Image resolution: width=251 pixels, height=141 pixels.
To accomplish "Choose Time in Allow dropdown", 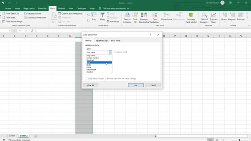I will [99, 67].
